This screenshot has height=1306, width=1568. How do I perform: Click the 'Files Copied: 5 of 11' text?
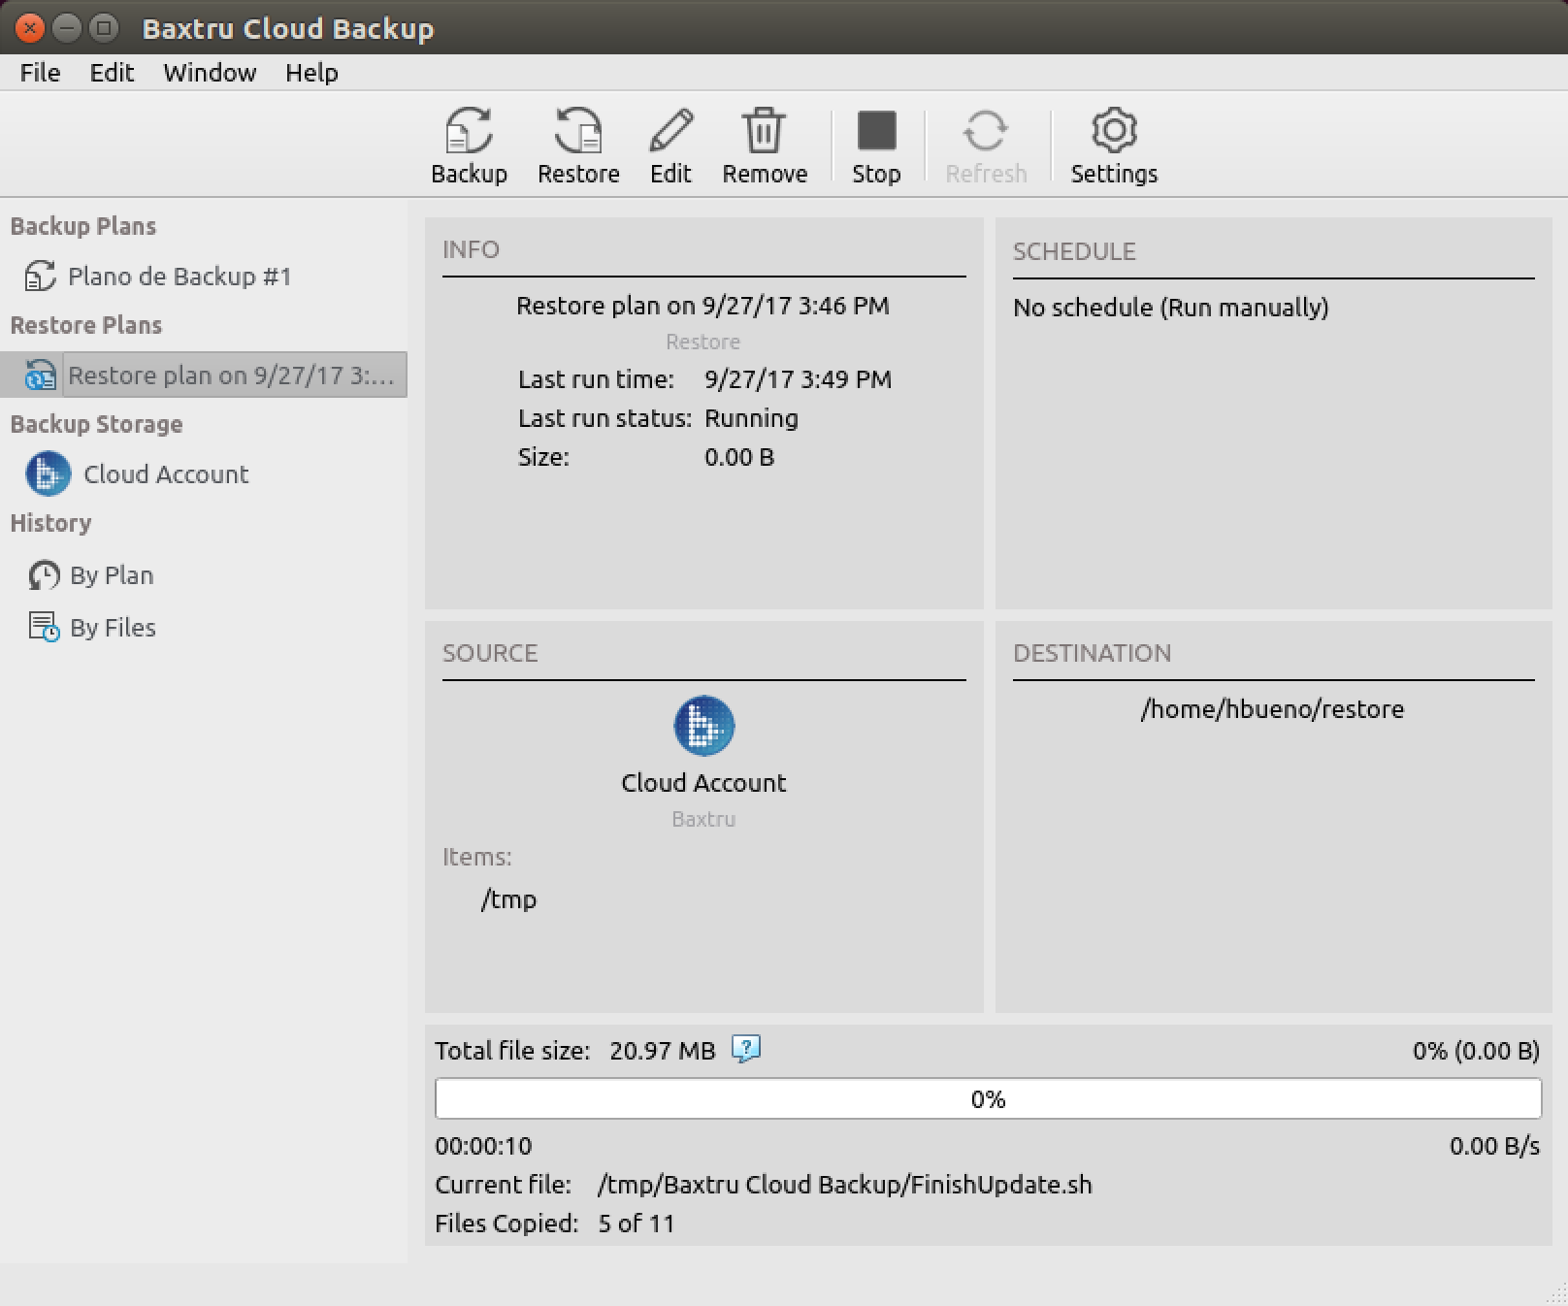click(555, 1224)
